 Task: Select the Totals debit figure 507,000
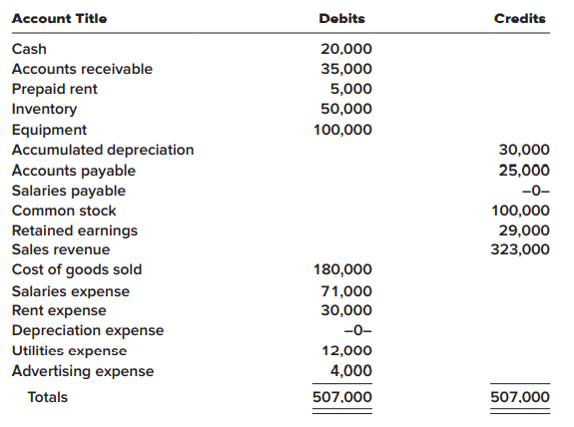pos(342,397)
